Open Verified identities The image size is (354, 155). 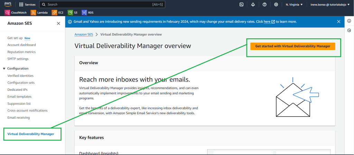click(20, 76)
